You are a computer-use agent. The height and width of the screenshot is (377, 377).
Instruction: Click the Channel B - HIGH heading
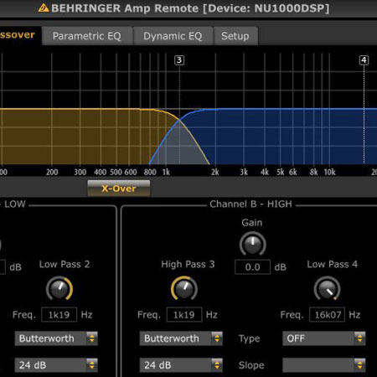pos(250,204)
